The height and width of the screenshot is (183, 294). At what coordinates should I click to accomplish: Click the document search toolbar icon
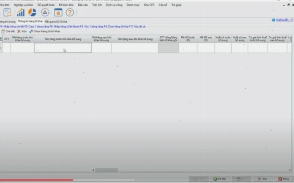pos(8,12)
